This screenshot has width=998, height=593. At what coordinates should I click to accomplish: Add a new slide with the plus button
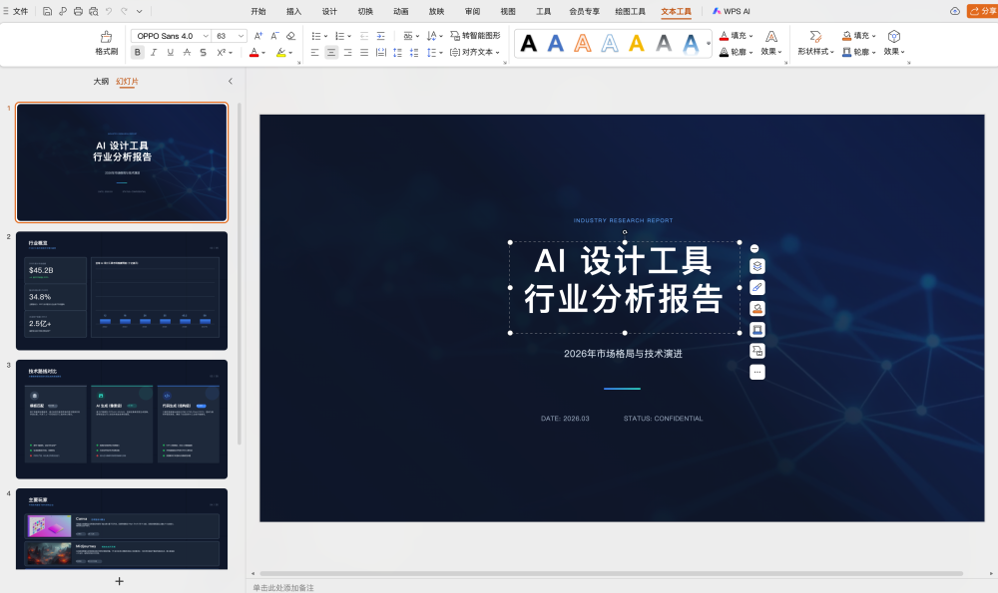point(119,581)
